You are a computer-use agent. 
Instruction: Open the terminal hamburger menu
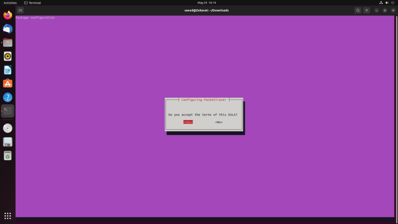point(367,10)
